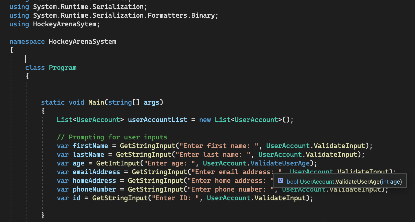Click the method icon in the tooltip
This screenshot has height=222, width=415.
pyautogui.click(x=281, y=181)
